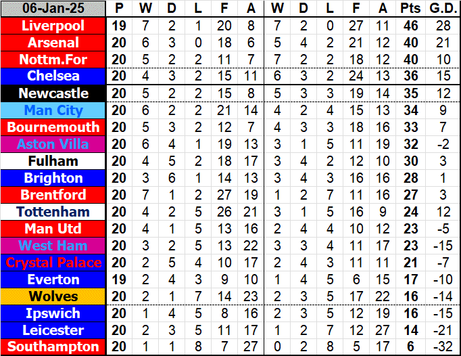461x356 pixels.
Task: Click Liverpool's 46 points value
Action: tap(410, 26)
